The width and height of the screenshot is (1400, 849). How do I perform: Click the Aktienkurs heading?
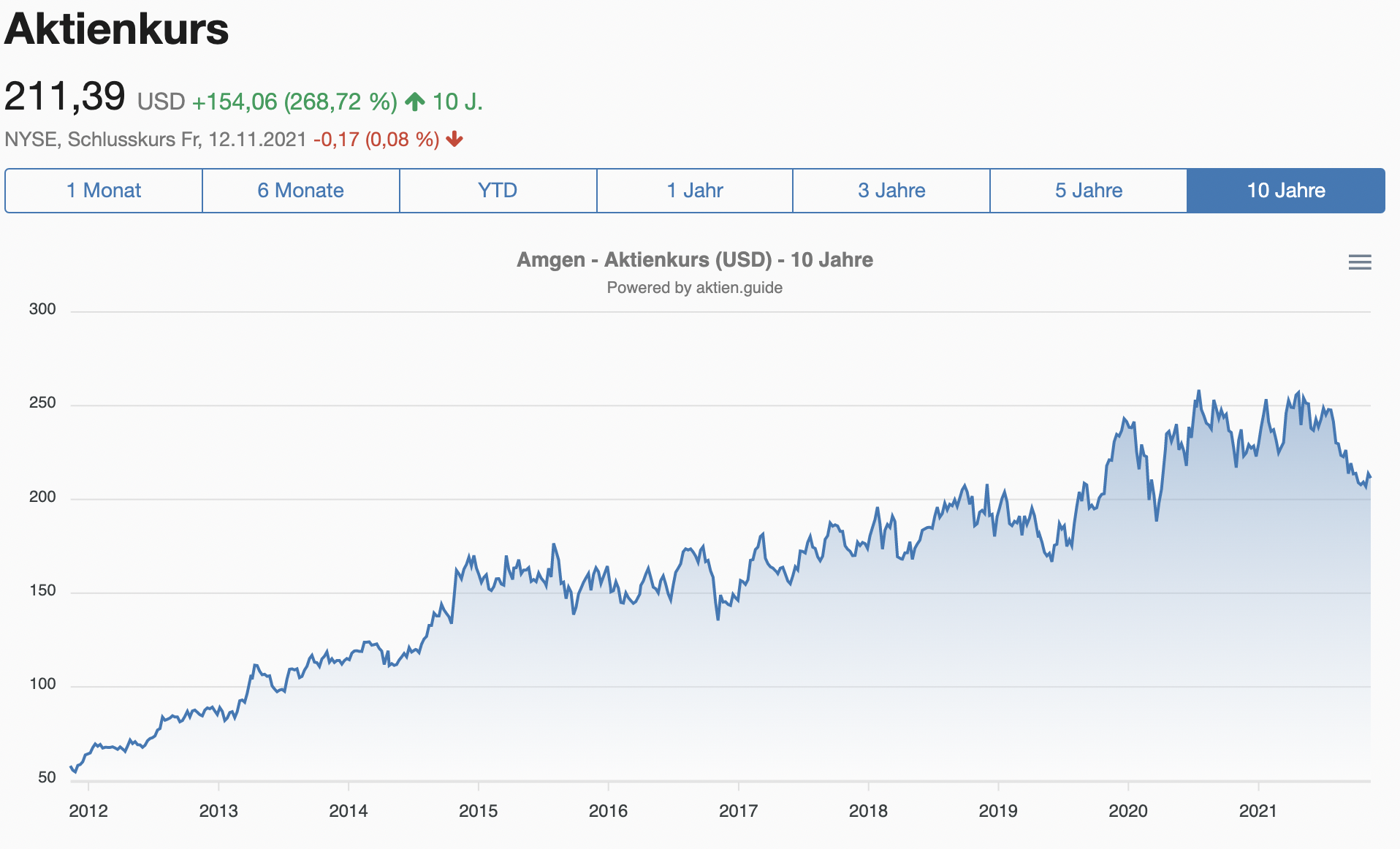(x=117, y=29)
